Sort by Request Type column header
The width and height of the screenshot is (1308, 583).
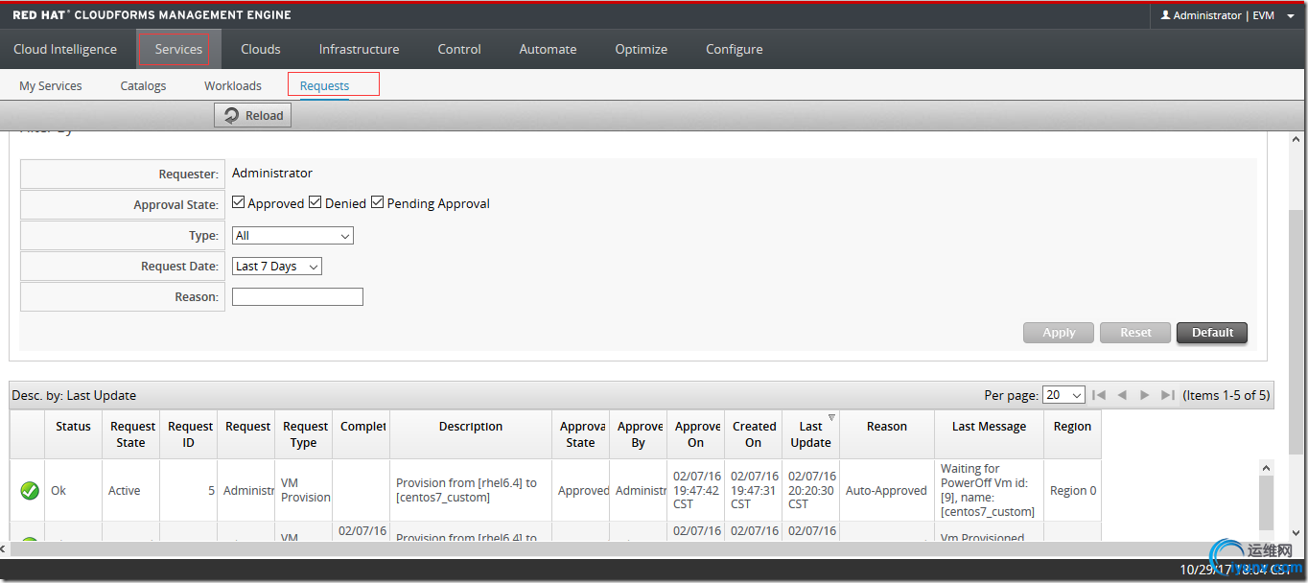coord(305,434)
